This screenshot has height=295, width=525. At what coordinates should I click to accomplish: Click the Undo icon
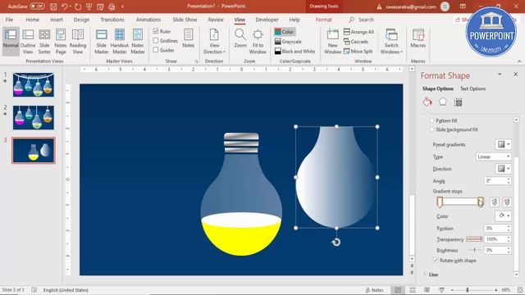(x=65, y=7)
